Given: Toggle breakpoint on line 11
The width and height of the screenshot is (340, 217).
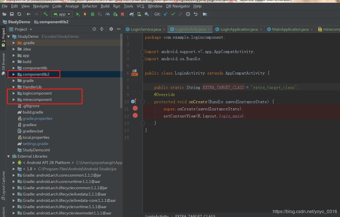Looking at the screenshot, I should tap(135, 108).
